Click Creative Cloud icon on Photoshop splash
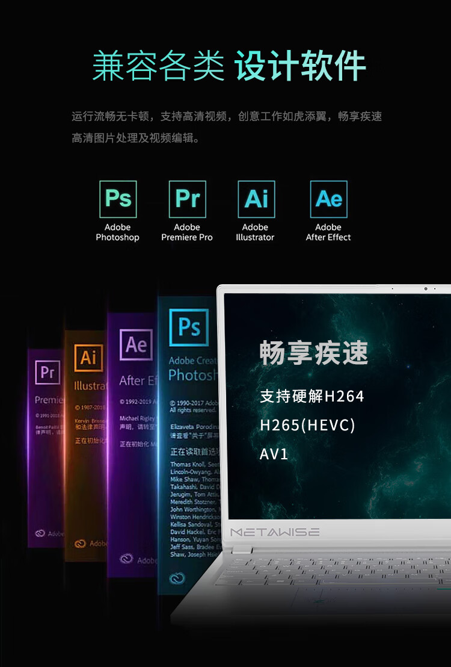The image size is (451, 667). (177, 578)
